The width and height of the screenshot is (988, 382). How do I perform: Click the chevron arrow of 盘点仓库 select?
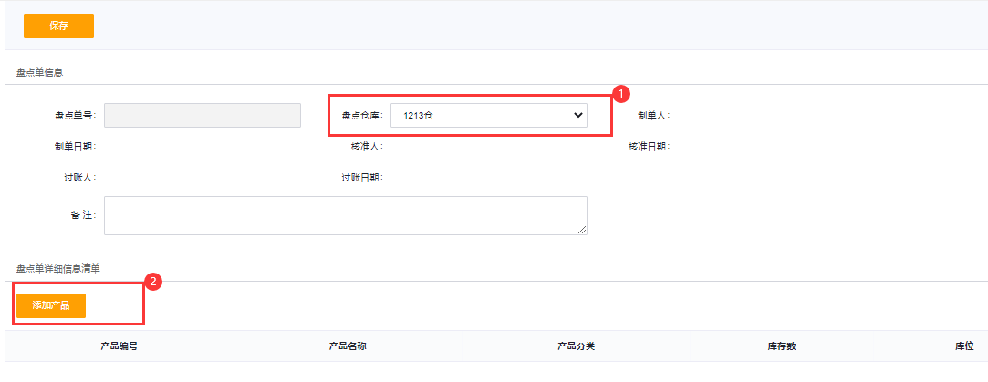[x=577, y=115]
